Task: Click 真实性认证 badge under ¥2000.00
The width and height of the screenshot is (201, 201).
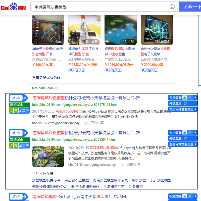Action: pyautogui.click(x=149, y=70)
